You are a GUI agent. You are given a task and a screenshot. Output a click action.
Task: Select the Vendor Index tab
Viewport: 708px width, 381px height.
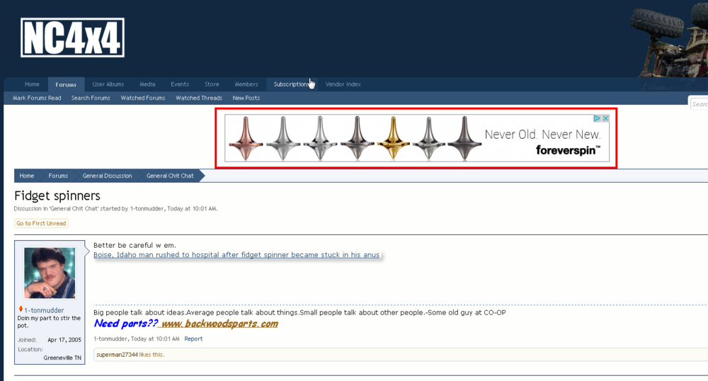click(x=343, y=84)
